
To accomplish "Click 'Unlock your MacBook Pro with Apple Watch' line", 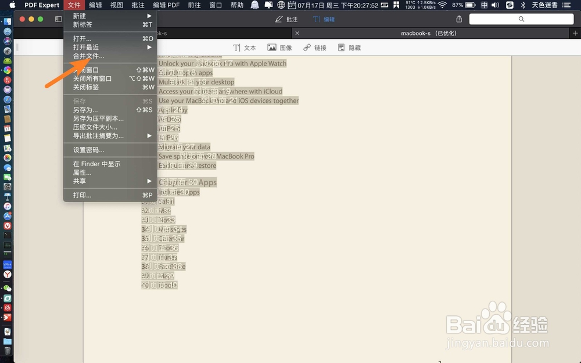I will pyautogui.click(x=223, y=63).
